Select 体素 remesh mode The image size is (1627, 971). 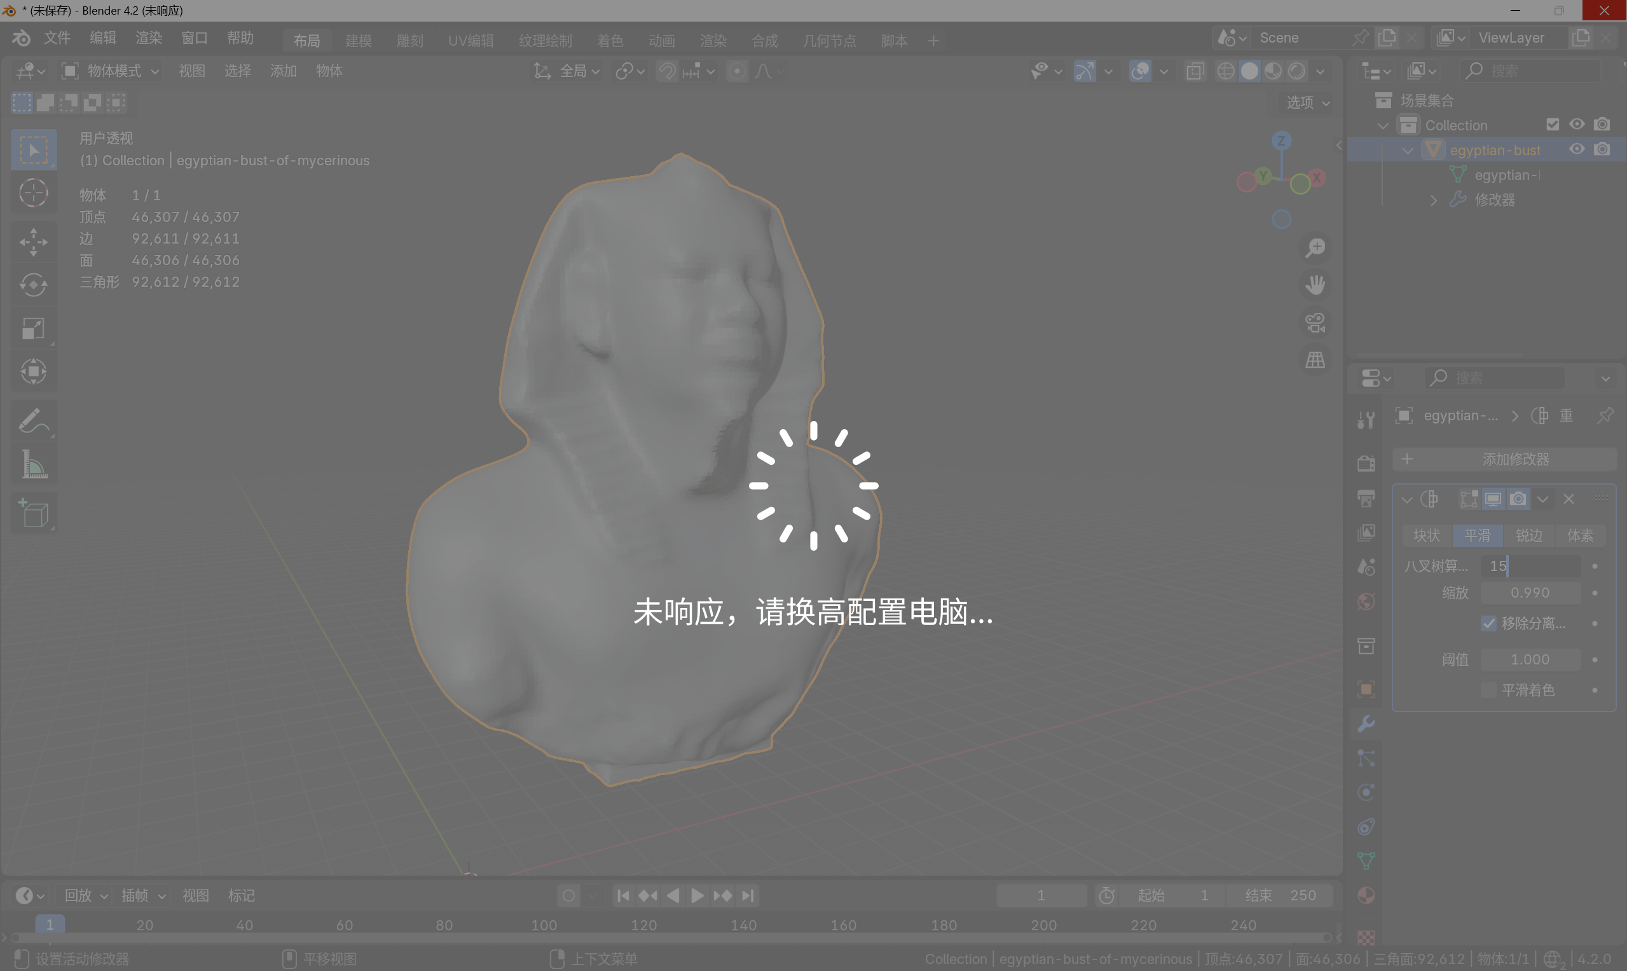pyautogui.click(x=1580, y=535)
